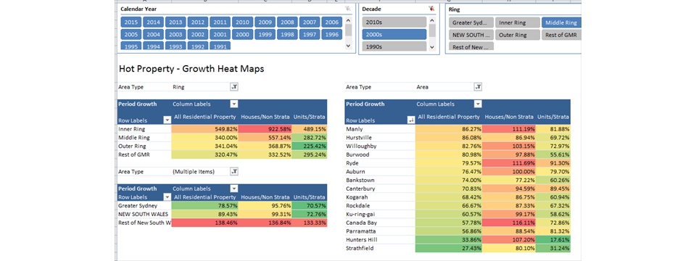Select Manly row label cell
This screenshot has width=696, height=261.
point(379,129)
